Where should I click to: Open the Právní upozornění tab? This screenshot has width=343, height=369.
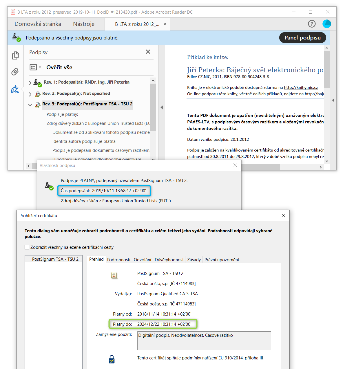(x=222, y=260)
